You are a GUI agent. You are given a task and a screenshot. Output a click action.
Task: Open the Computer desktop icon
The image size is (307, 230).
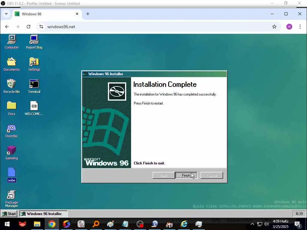[x=12, y=42]
